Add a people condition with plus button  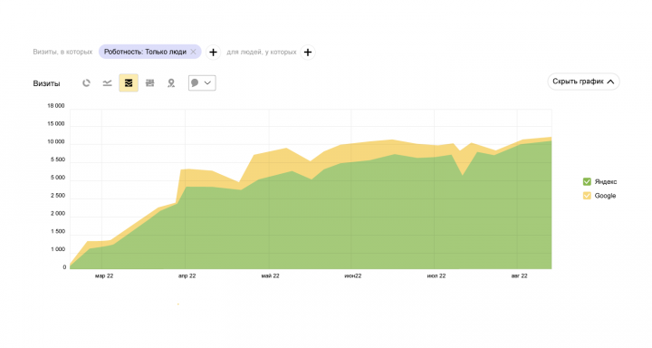point(308,52)
